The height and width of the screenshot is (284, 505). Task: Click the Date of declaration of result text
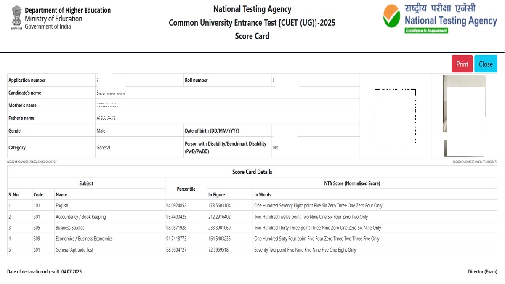tap(45, 272)
